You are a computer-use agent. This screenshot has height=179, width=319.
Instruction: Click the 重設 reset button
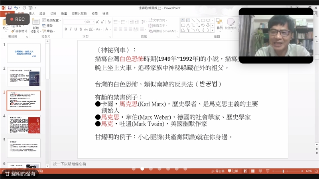pyautogui.click(x=47, y=26)
